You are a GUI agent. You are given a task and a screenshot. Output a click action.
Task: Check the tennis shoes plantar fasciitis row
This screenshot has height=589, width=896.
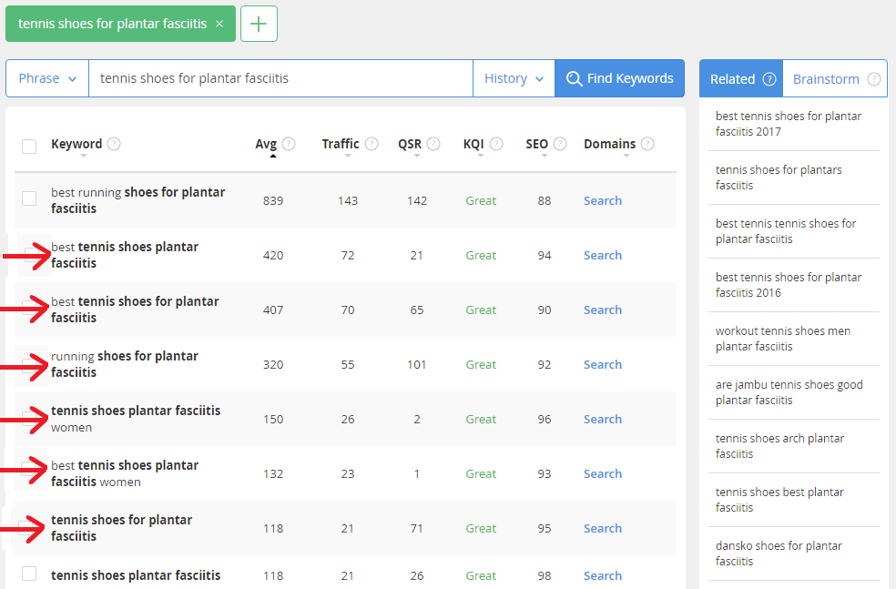(x=28, y=574)
